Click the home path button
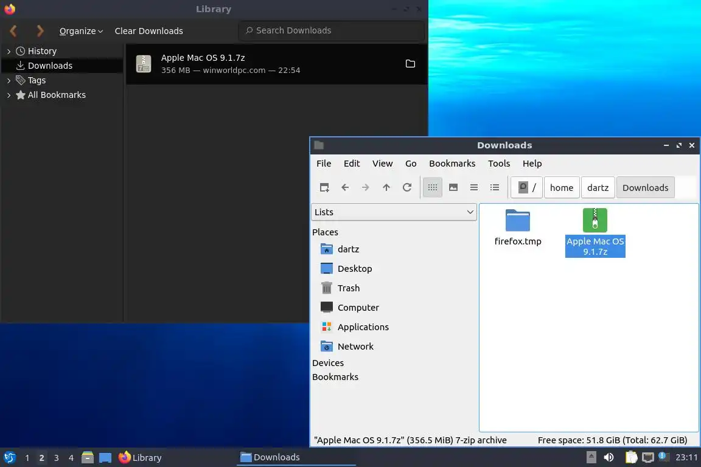Image resolution: width=701 pixels, height=467 pixels. (562, 188)
